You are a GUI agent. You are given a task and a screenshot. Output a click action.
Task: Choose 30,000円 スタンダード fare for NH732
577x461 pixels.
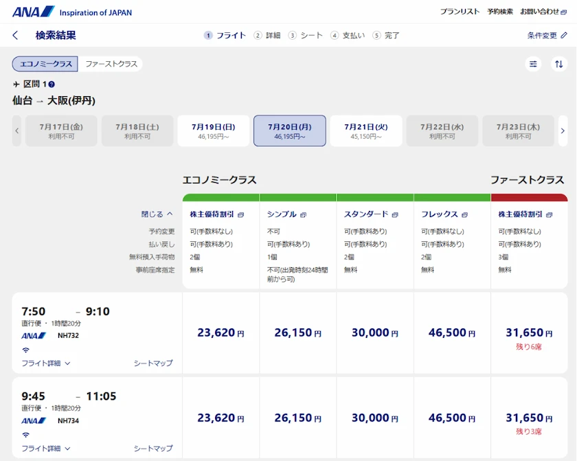pos(375,333)
